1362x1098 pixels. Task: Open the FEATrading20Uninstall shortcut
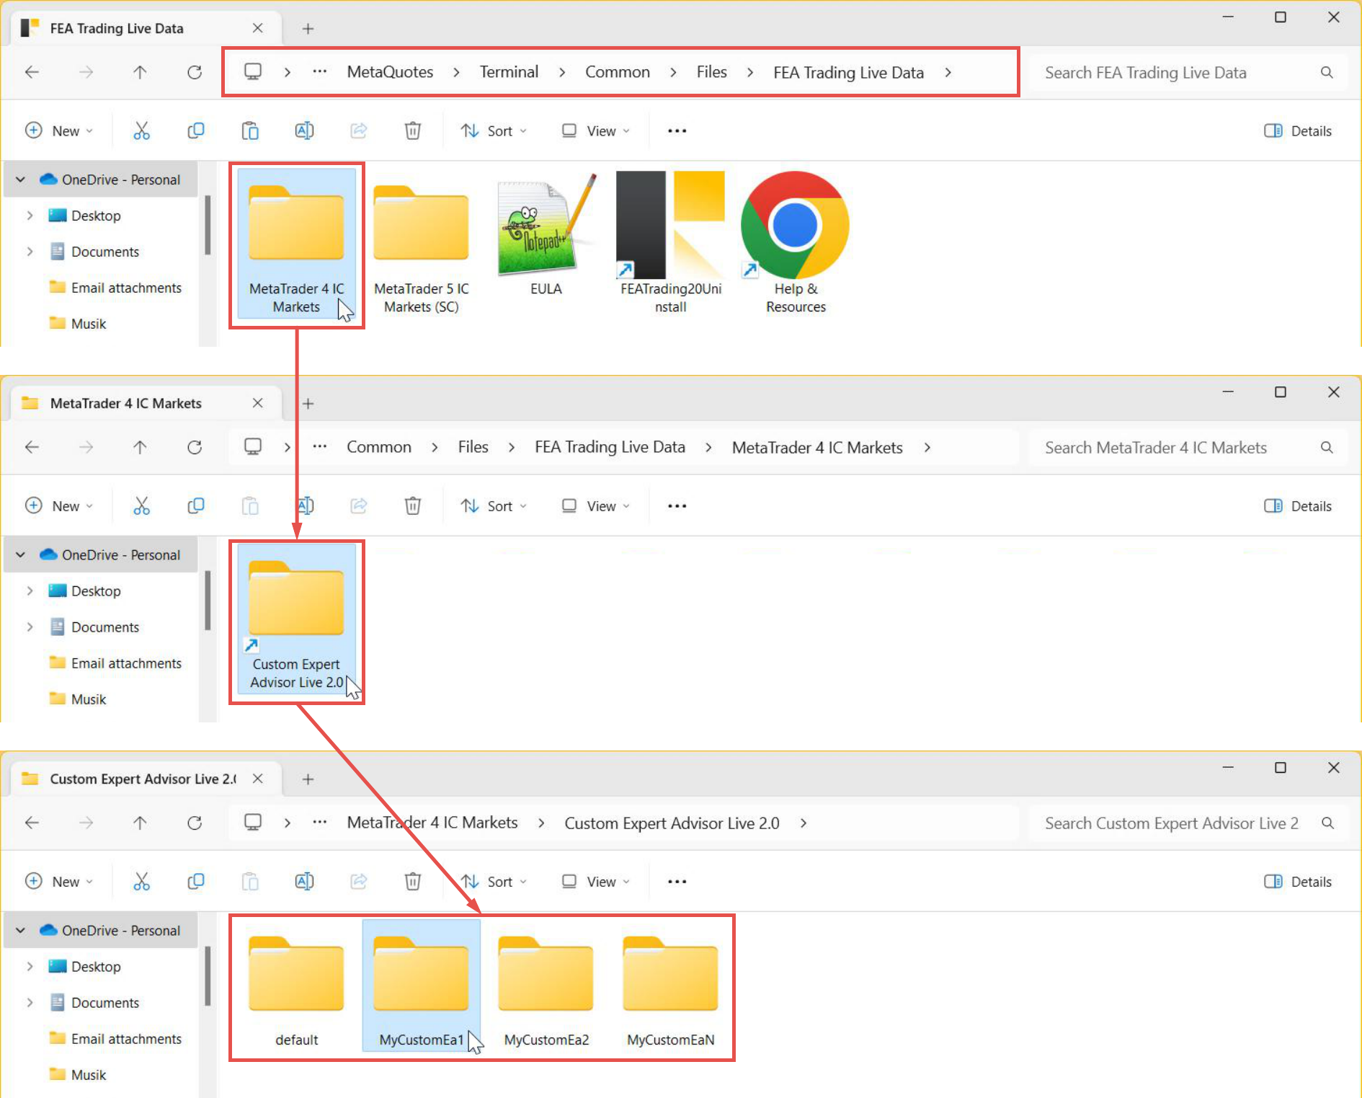coord(670,242)
